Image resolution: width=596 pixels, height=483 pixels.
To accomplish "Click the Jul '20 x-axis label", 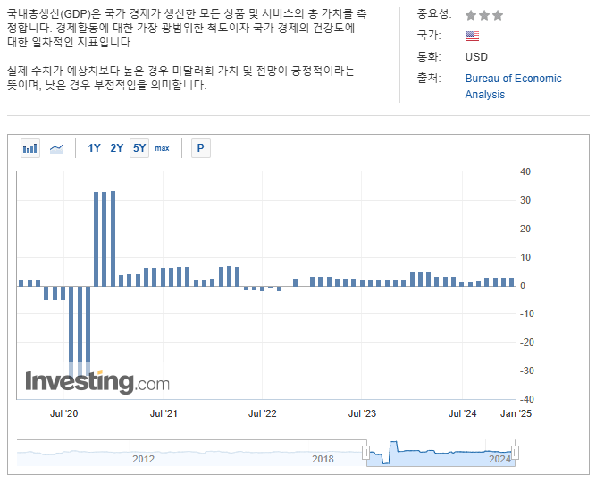I will [x=63, y=413].
